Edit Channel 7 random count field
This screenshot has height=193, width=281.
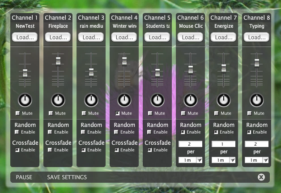223,144
